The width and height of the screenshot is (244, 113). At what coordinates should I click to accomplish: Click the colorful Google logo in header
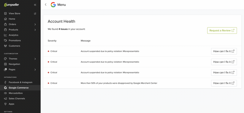click(53, 5)
